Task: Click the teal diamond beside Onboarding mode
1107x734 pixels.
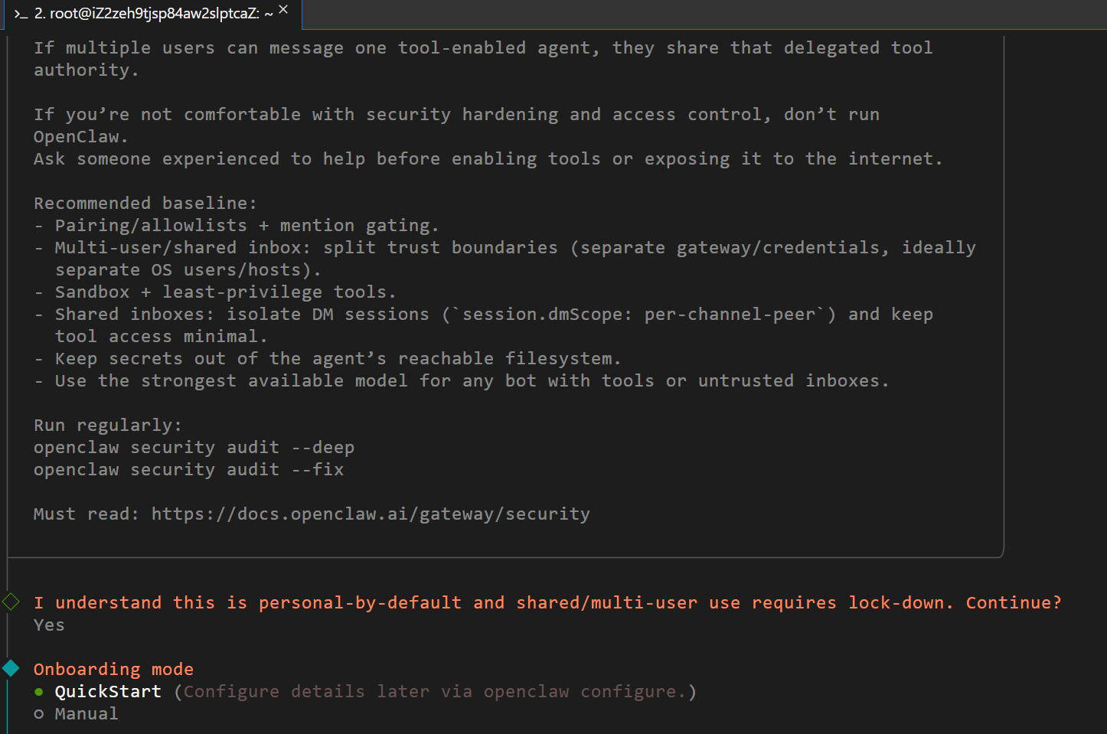Action: 11,669
